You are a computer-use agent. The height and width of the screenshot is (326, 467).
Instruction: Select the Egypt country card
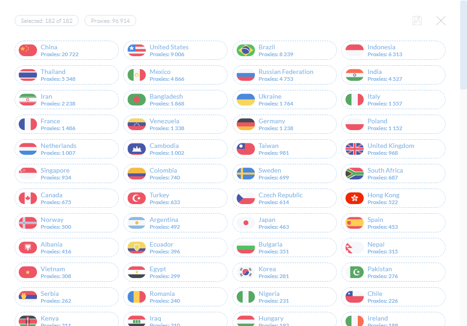coord(175,273)
